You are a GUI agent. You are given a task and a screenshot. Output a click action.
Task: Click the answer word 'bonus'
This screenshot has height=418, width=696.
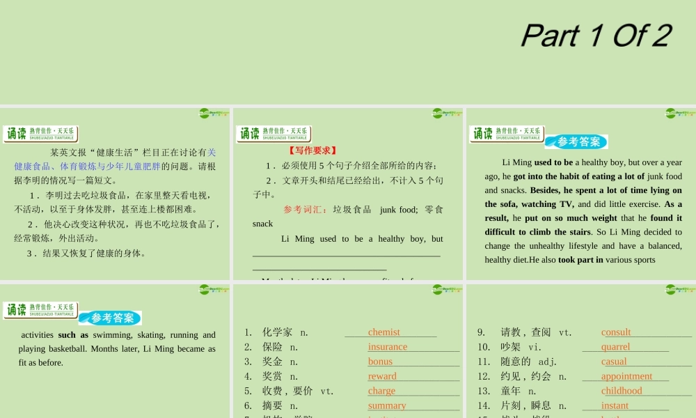380,361
